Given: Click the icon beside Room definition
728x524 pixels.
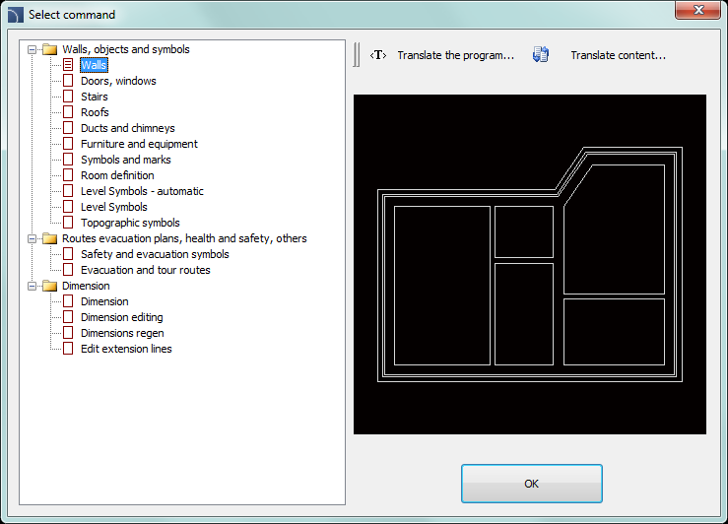Looking at the screenshot, I should 68,175.
